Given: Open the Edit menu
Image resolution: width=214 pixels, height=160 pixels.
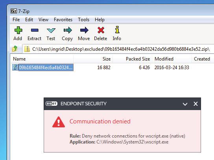Looking at the screenshot, I should 29,20.
